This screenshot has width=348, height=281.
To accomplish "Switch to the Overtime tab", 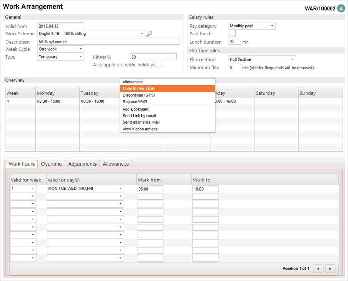I will pos(51,164).
